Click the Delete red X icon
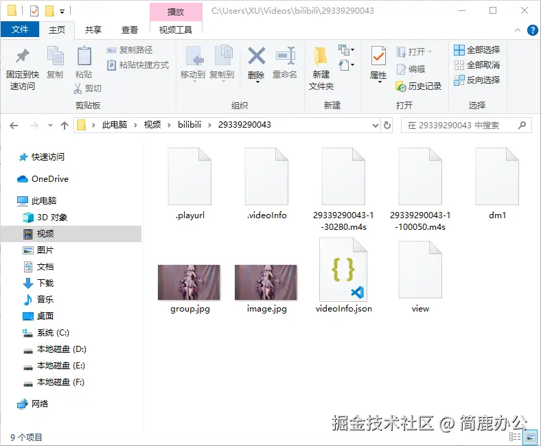541x446 pixels. point(256,56)
